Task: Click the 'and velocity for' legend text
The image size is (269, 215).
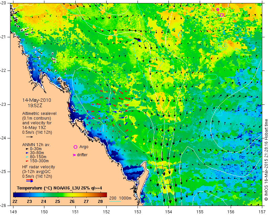Action: [37, 123]
